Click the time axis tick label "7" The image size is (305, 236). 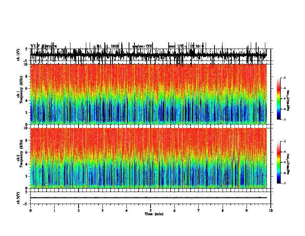199,211
